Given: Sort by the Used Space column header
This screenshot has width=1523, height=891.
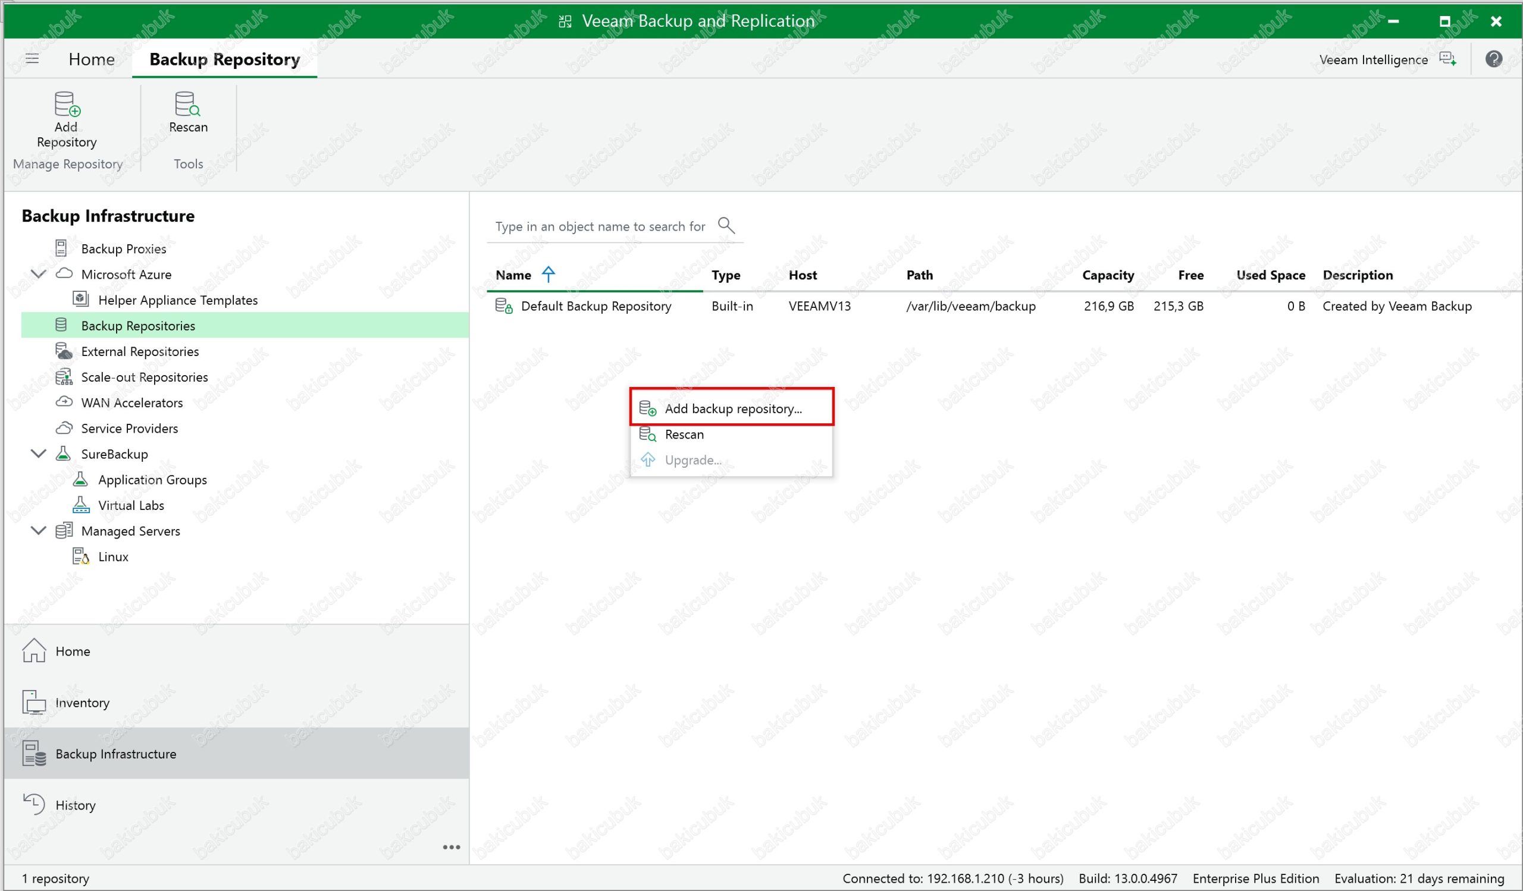Looking at the screenshot, I should (x=1270, y=275).
